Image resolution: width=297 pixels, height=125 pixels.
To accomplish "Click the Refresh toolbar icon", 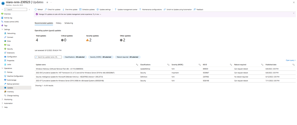I will pyautogui.click(x=36, y=9).
